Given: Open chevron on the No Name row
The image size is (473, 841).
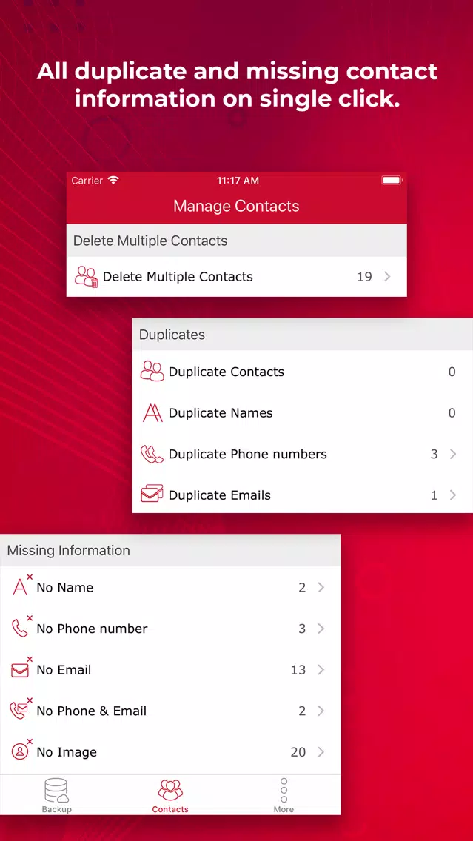Looking at the screenshot, I should pos(321,587).
